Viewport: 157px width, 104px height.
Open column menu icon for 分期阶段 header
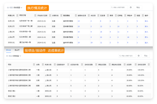click(61, 15)
